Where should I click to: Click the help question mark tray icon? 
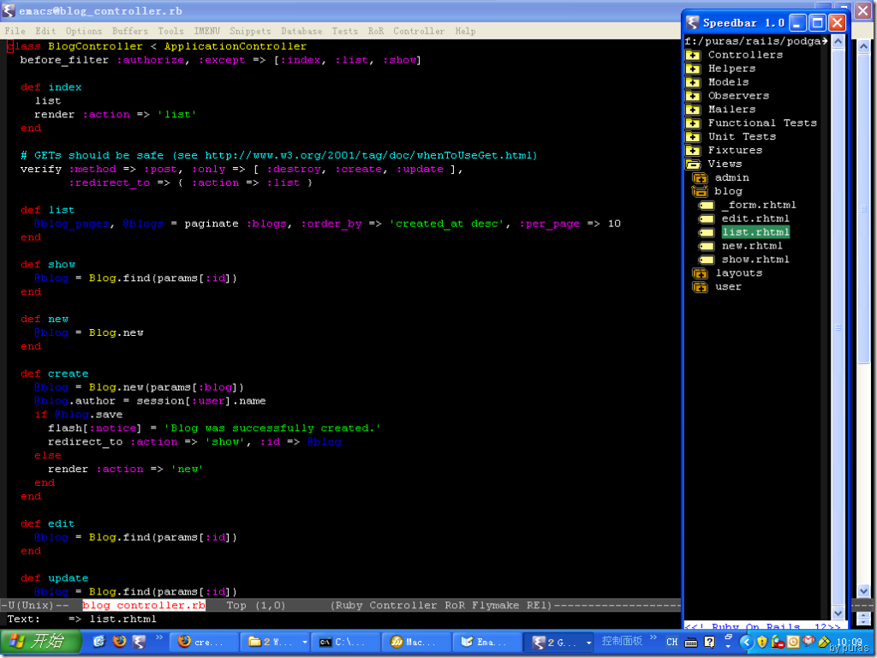710,643
